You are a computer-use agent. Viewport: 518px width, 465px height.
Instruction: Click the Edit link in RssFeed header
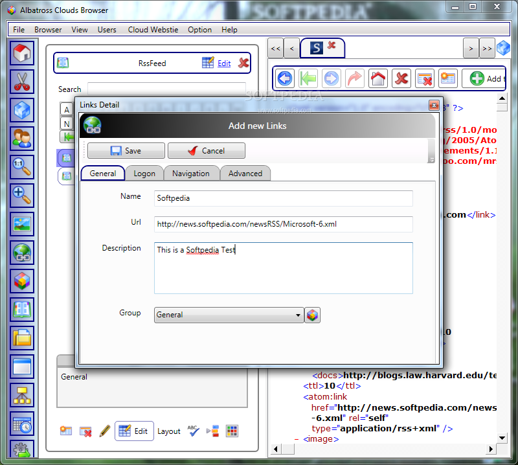(224, 63)
